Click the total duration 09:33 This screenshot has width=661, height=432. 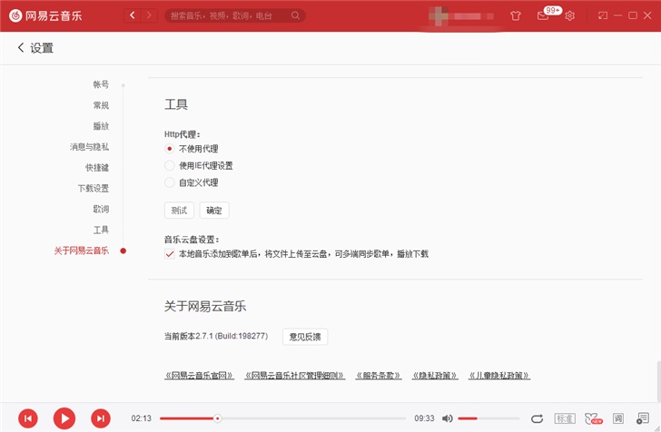[x=424, y=418]
